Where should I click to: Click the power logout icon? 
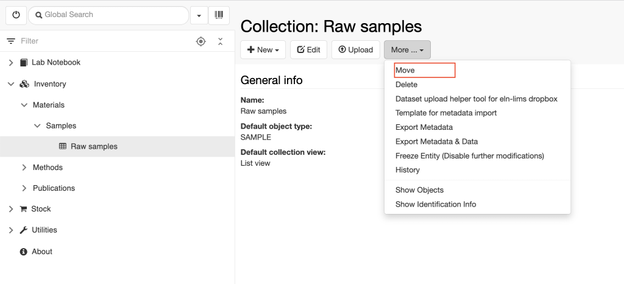pyautogui.click(x=16, y=15)
